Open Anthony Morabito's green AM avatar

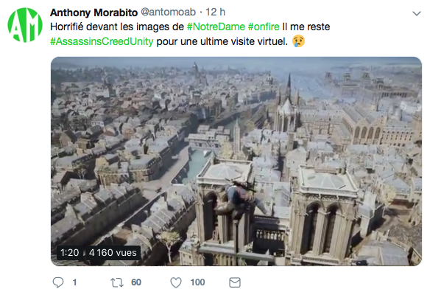[x=25, y=25]
